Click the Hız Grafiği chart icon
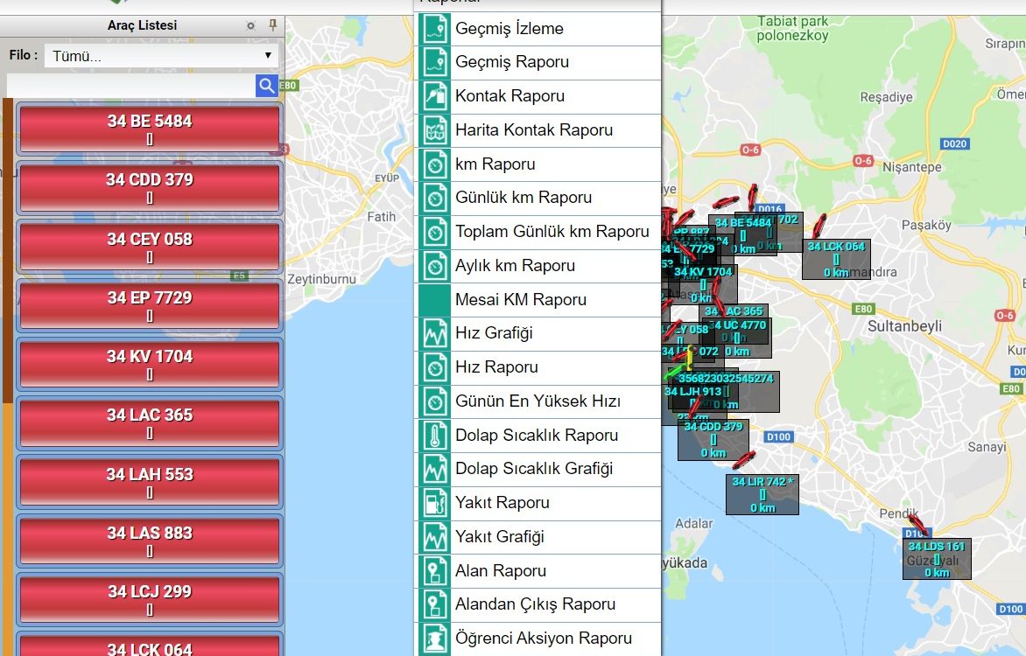1026x656 pixels. 435,333
